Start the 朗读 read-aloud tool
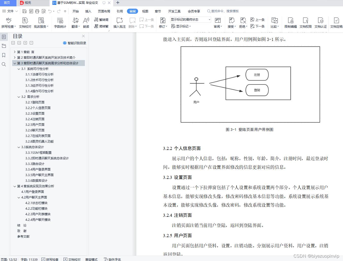Viewport: 343px width, 261px height. pos(86,23)
